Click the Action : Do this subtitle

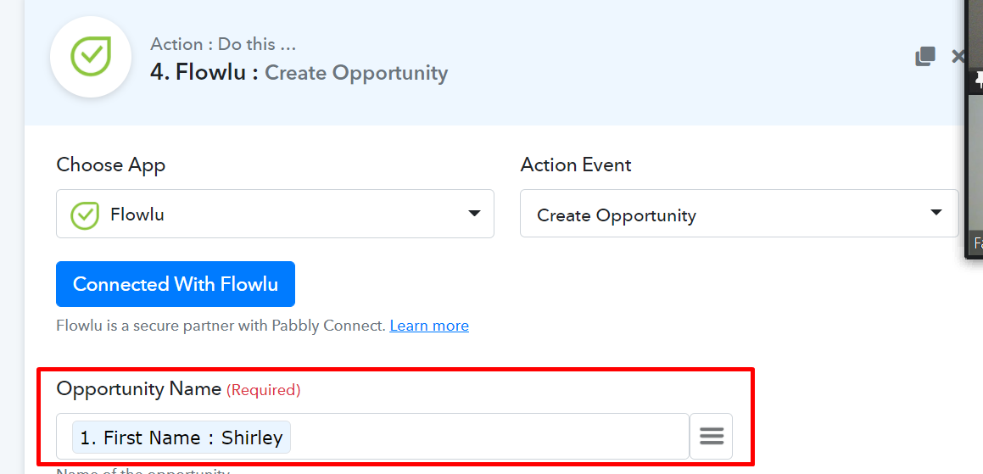tap(223, 44)
